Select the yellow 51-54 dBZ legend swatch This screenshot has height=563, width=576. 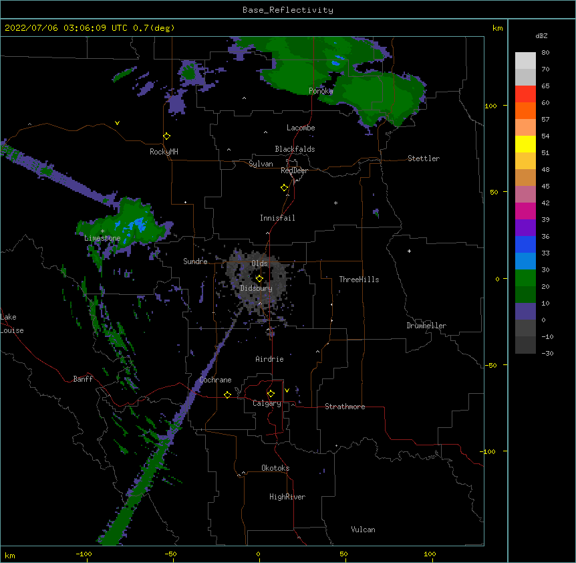point(525,144)
